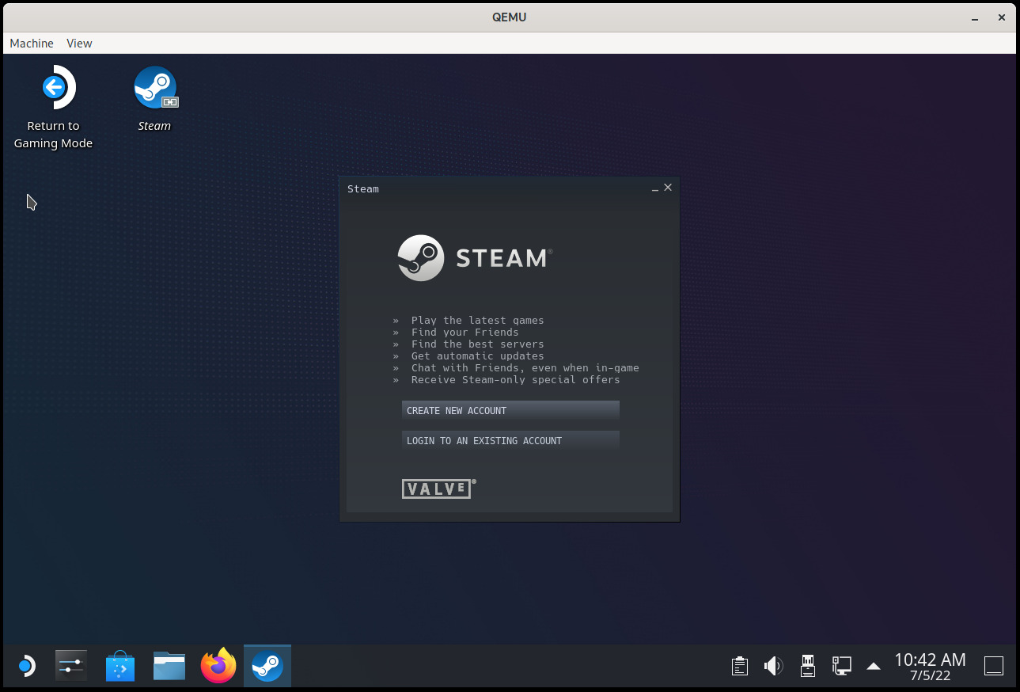Screen dimensions: 1020x692
Task: Open the Machine menu in QEMU
Action: point(32,44)
